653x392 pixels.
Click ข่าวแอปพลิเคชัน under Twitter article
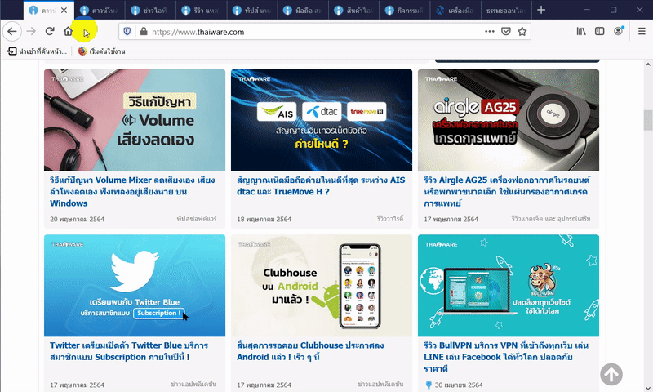click(x=193, y=384)
